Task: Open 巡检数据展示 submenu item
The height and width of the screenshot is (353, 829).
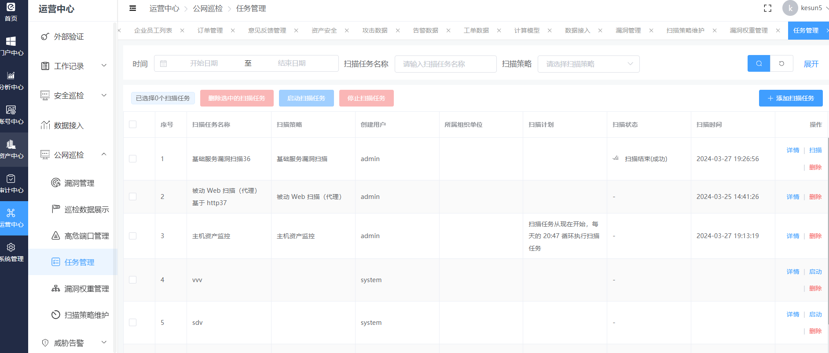Action: pos(87,210)
